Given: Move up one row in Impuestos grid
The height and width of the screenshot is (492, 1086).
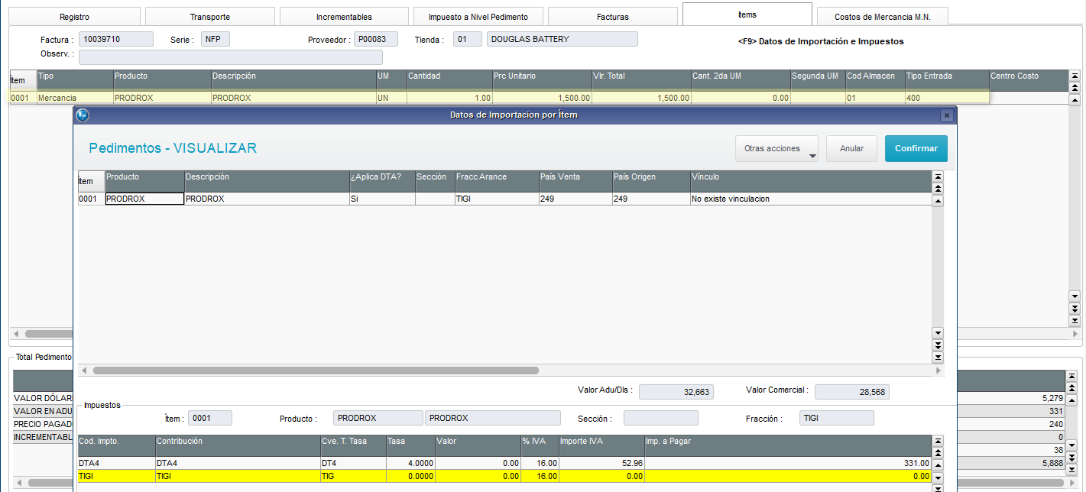Looking at the screenshot, I should click(938, 465).
